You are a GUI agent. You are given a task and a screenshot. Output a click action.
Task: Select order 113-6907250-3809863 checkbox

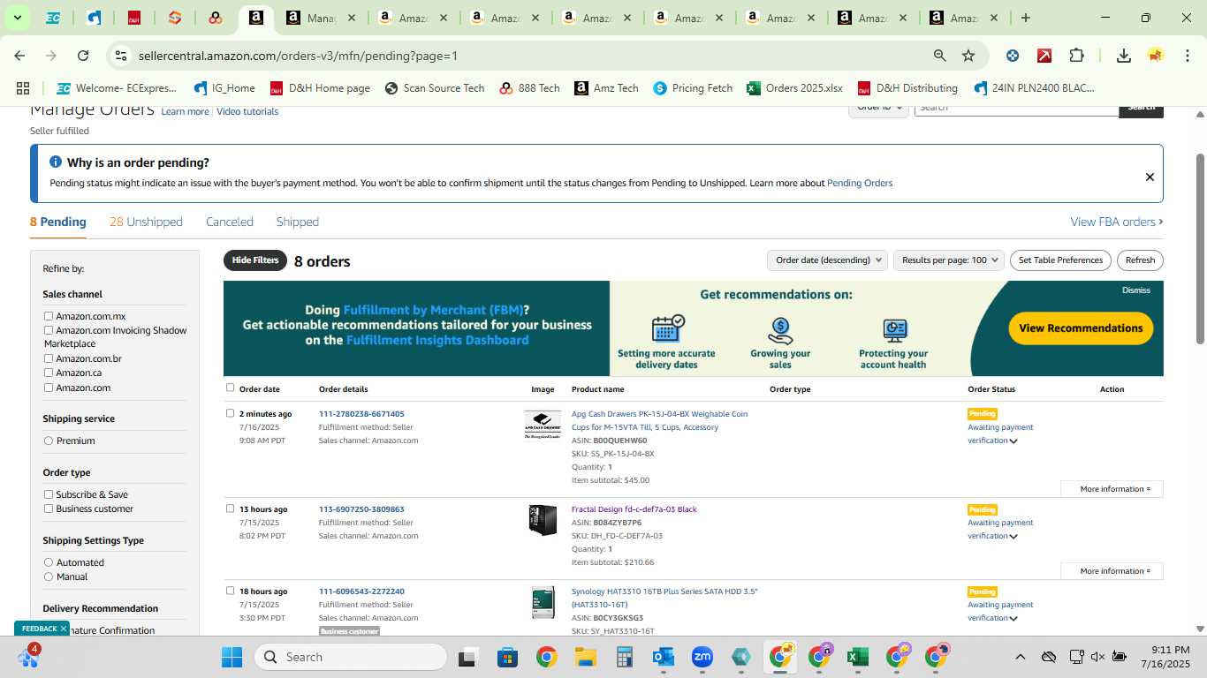(231, 508)
